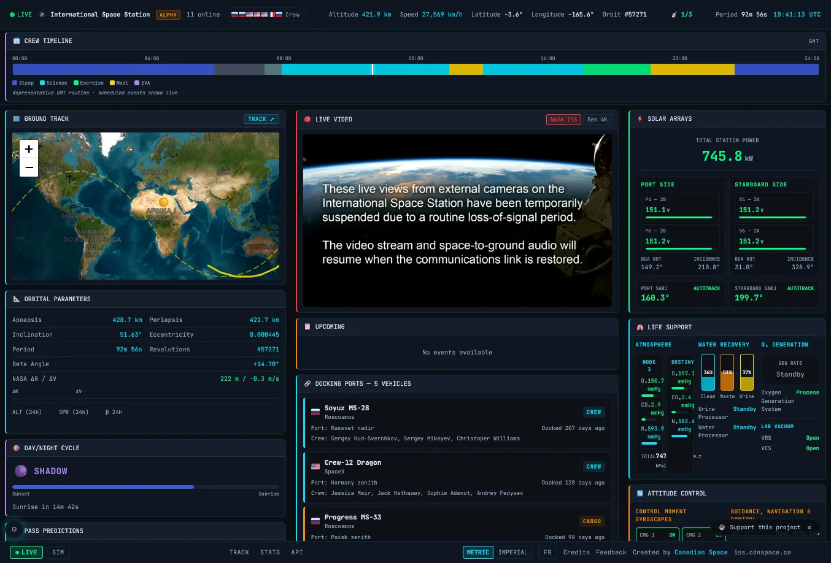
Task: Dismiss the Support this project popup
Action: tap(809, 527)
